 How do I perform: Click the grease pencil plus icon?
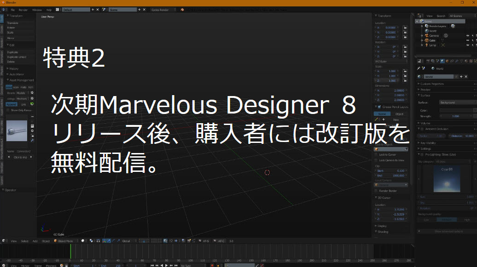pos(384,119)
